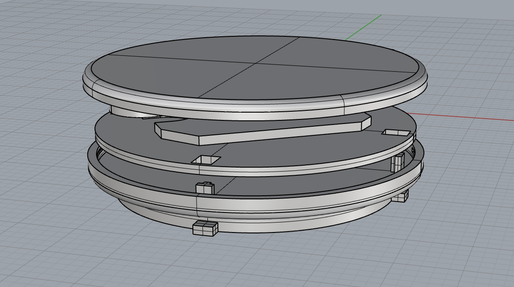Click the small clip block below the front ring
The width and height of the screenshot is (514, 287).
coord(206,228)
